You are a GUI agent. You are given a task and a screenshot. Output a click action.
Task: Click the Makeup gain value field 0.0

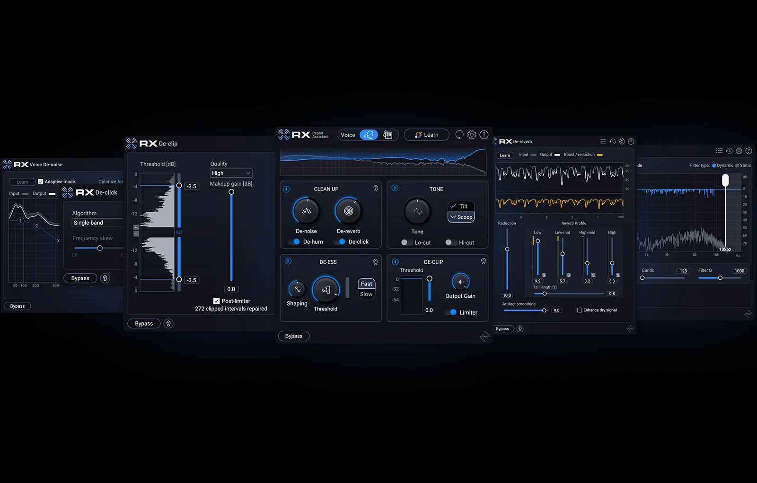[x=231, y=289]
